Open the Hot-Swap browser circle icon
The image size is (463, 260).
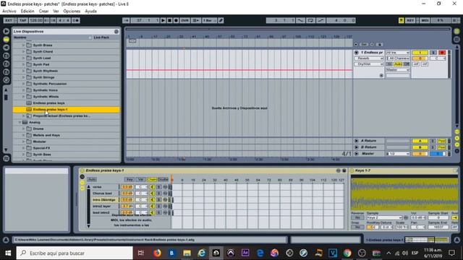pos(6,80)
